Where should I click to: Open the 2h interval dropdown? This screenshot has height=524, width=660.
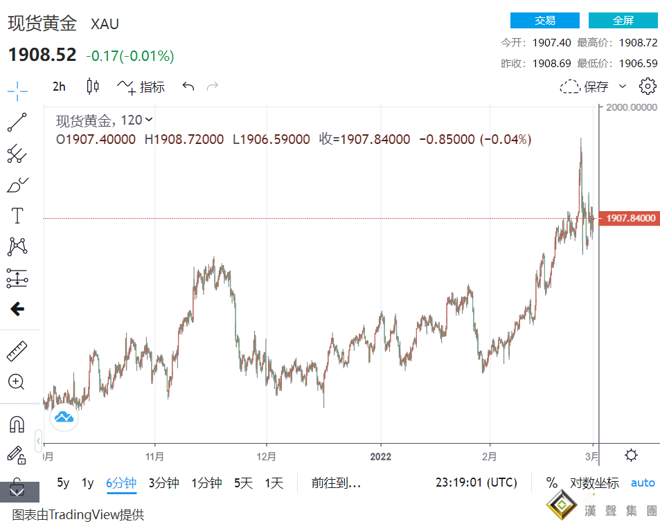point(60,87)
